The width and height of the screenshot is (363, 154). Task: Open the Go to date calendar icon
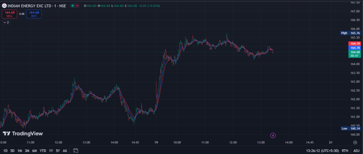click(75, 151)
